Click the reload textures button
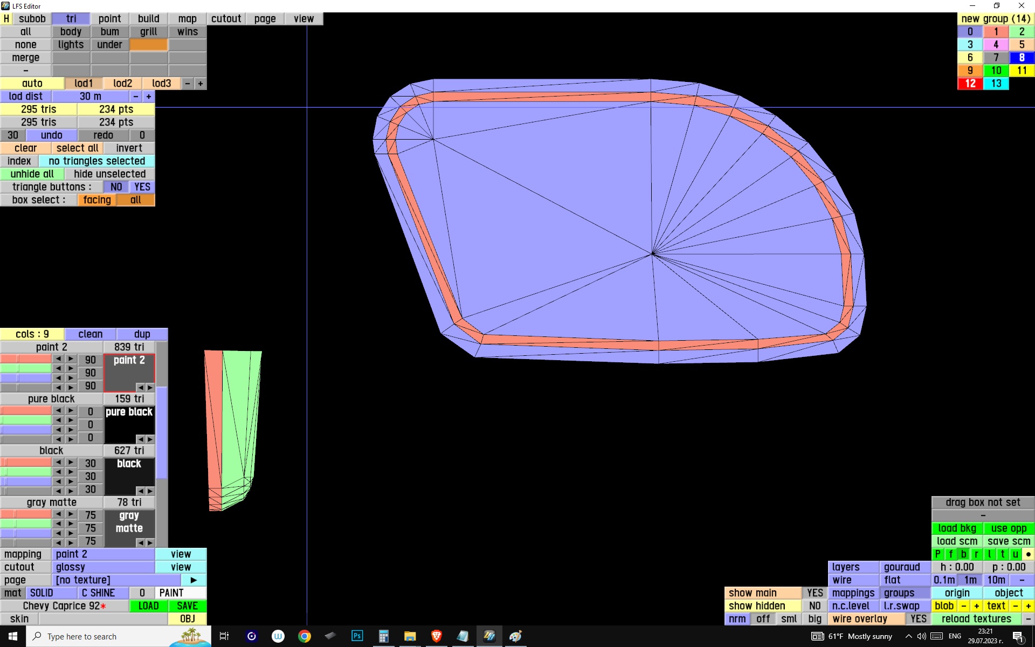 click(976, 619)
